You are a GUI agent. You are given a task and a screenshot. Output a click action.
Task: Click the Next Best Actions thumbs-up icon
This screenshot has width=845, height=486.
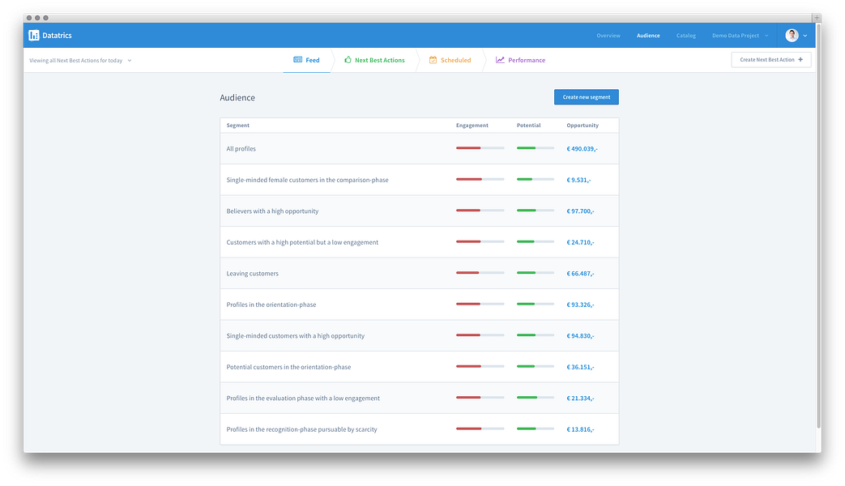[x=348, y=60]
